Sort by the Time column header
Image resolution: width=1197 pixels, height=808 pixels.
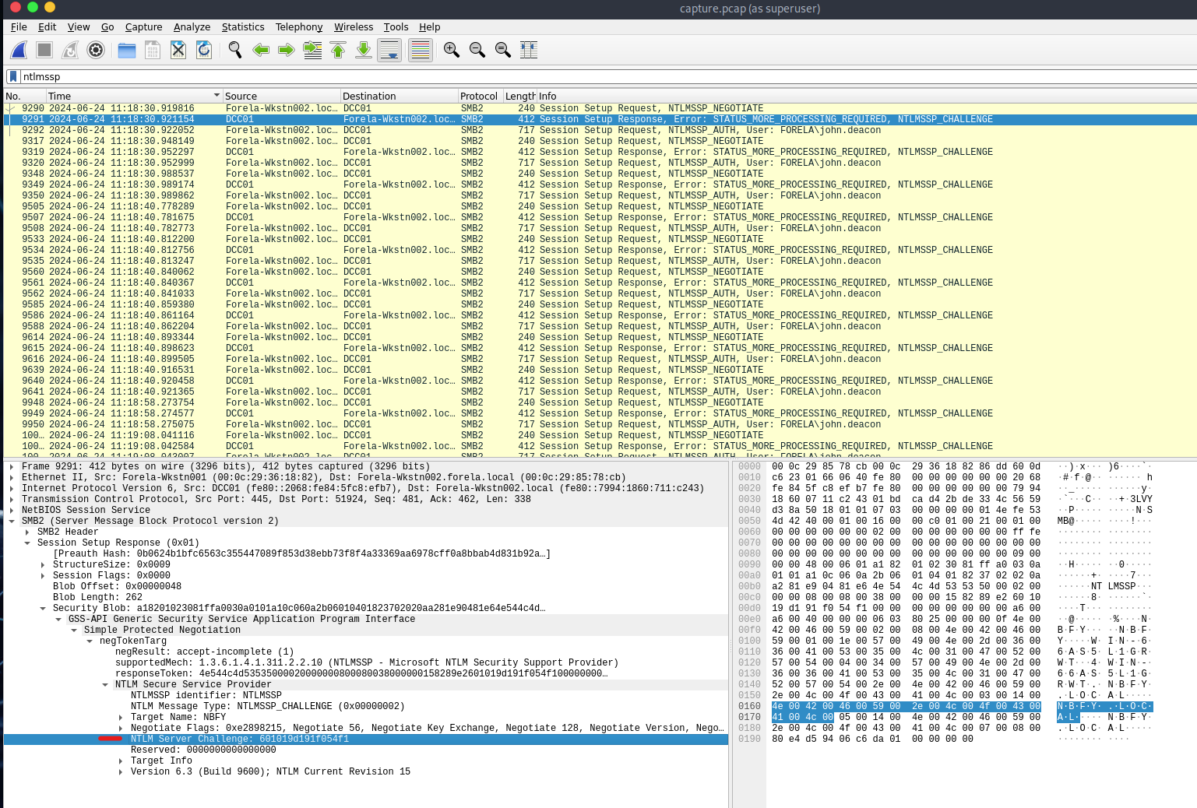(134, 96)
